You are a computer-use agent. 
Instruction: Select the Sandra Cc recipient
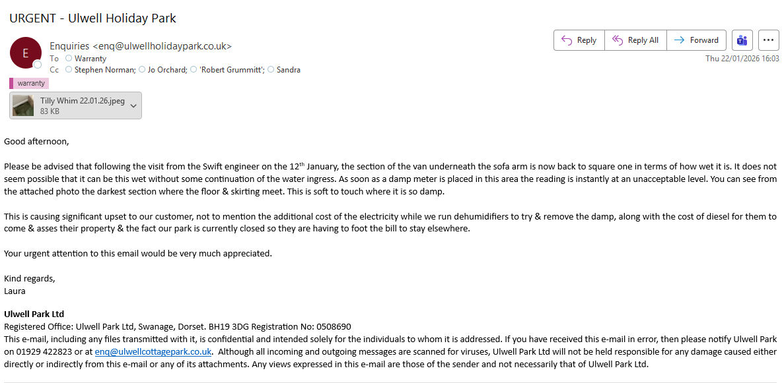pos(288,69)
